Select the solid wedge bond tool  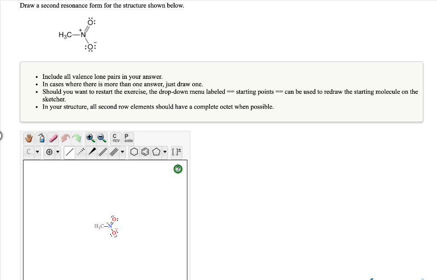pyautogui.click(x=92, y=152)
